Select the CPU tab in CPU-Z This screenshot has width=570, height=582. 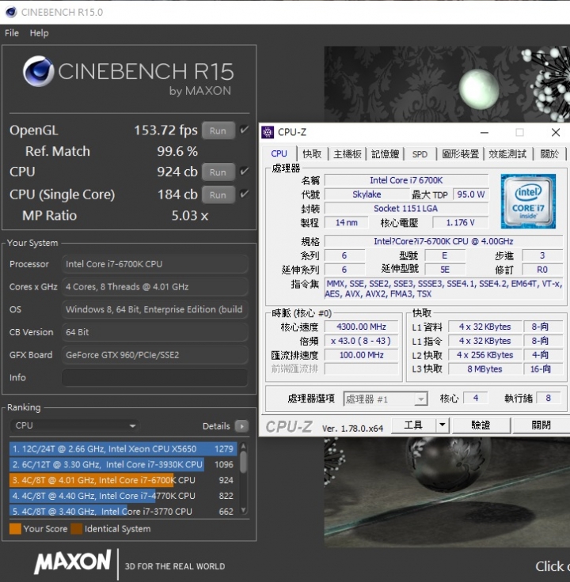(279, 153)
